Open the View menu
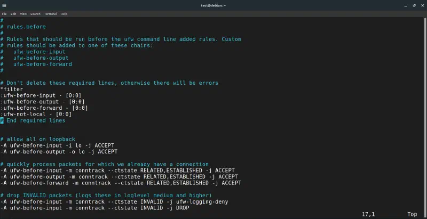Image resolution: width=427 pixels, height=219 pixels. pos(23,14)
